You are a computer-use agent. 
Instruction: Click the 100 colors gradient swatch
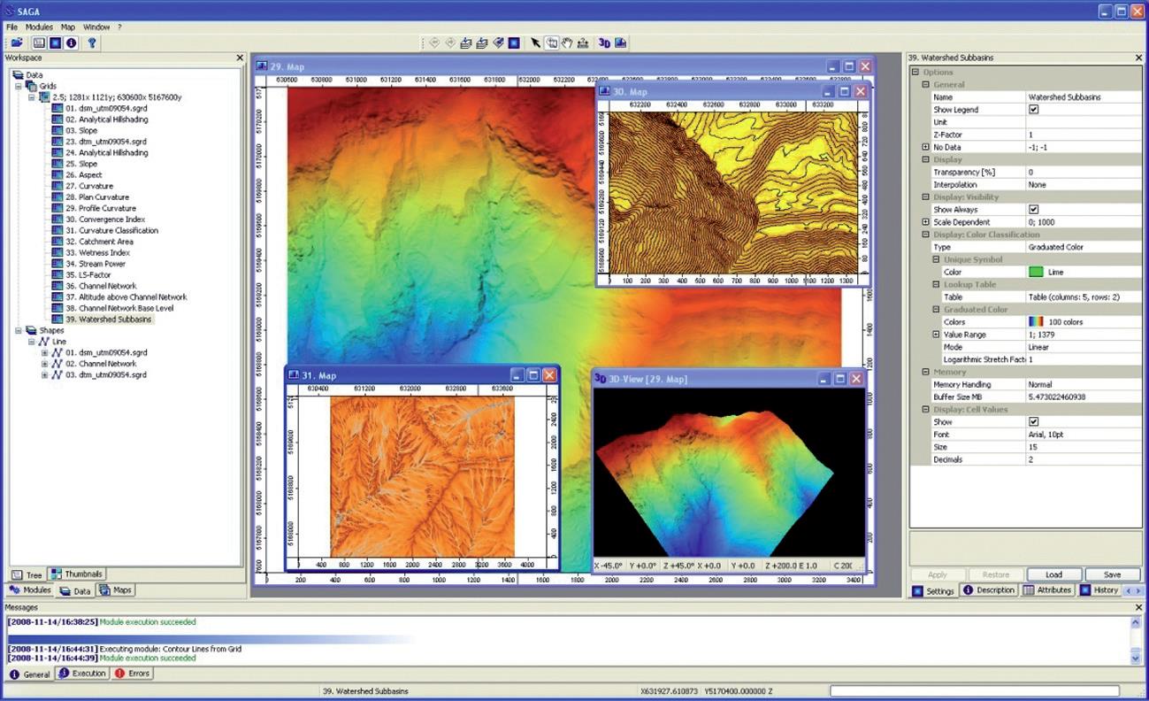(1036, 322)
